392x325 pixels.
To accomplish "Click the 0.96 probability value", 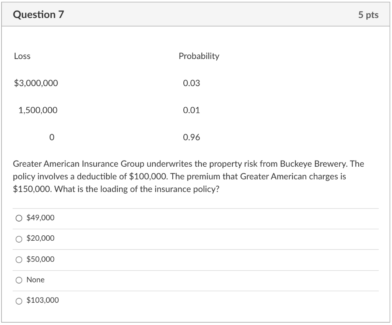I will (x=191, y=137).
